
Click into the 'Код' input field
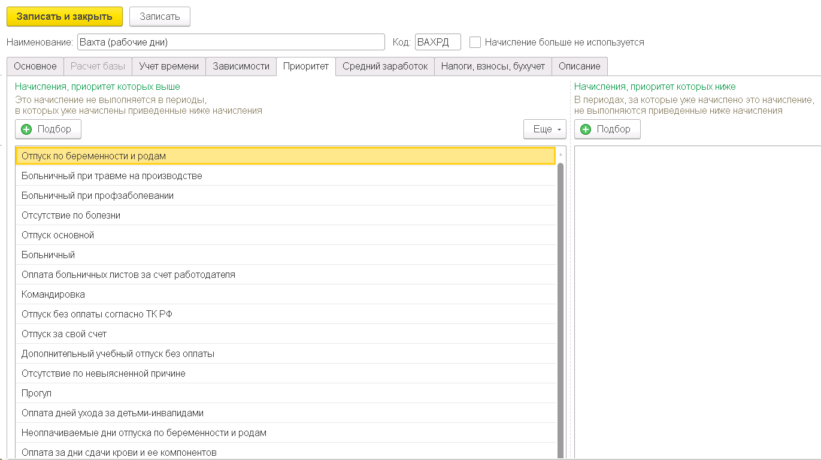click(438, 42)
